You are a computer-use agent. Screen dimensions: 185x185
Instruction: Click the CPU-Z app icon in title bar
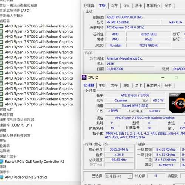84,77
